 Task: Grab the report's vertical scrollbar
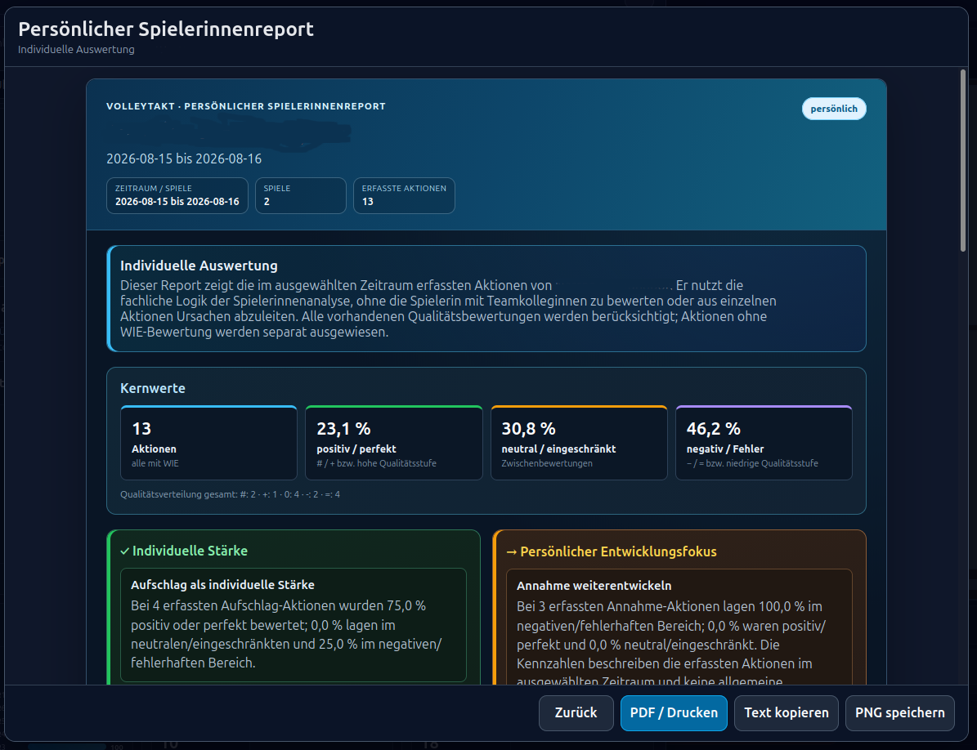pyautogui.click(x=962, y=161)
